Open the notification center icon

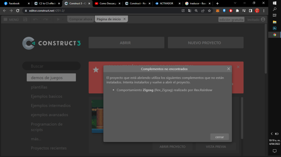[x=275, y=151]
